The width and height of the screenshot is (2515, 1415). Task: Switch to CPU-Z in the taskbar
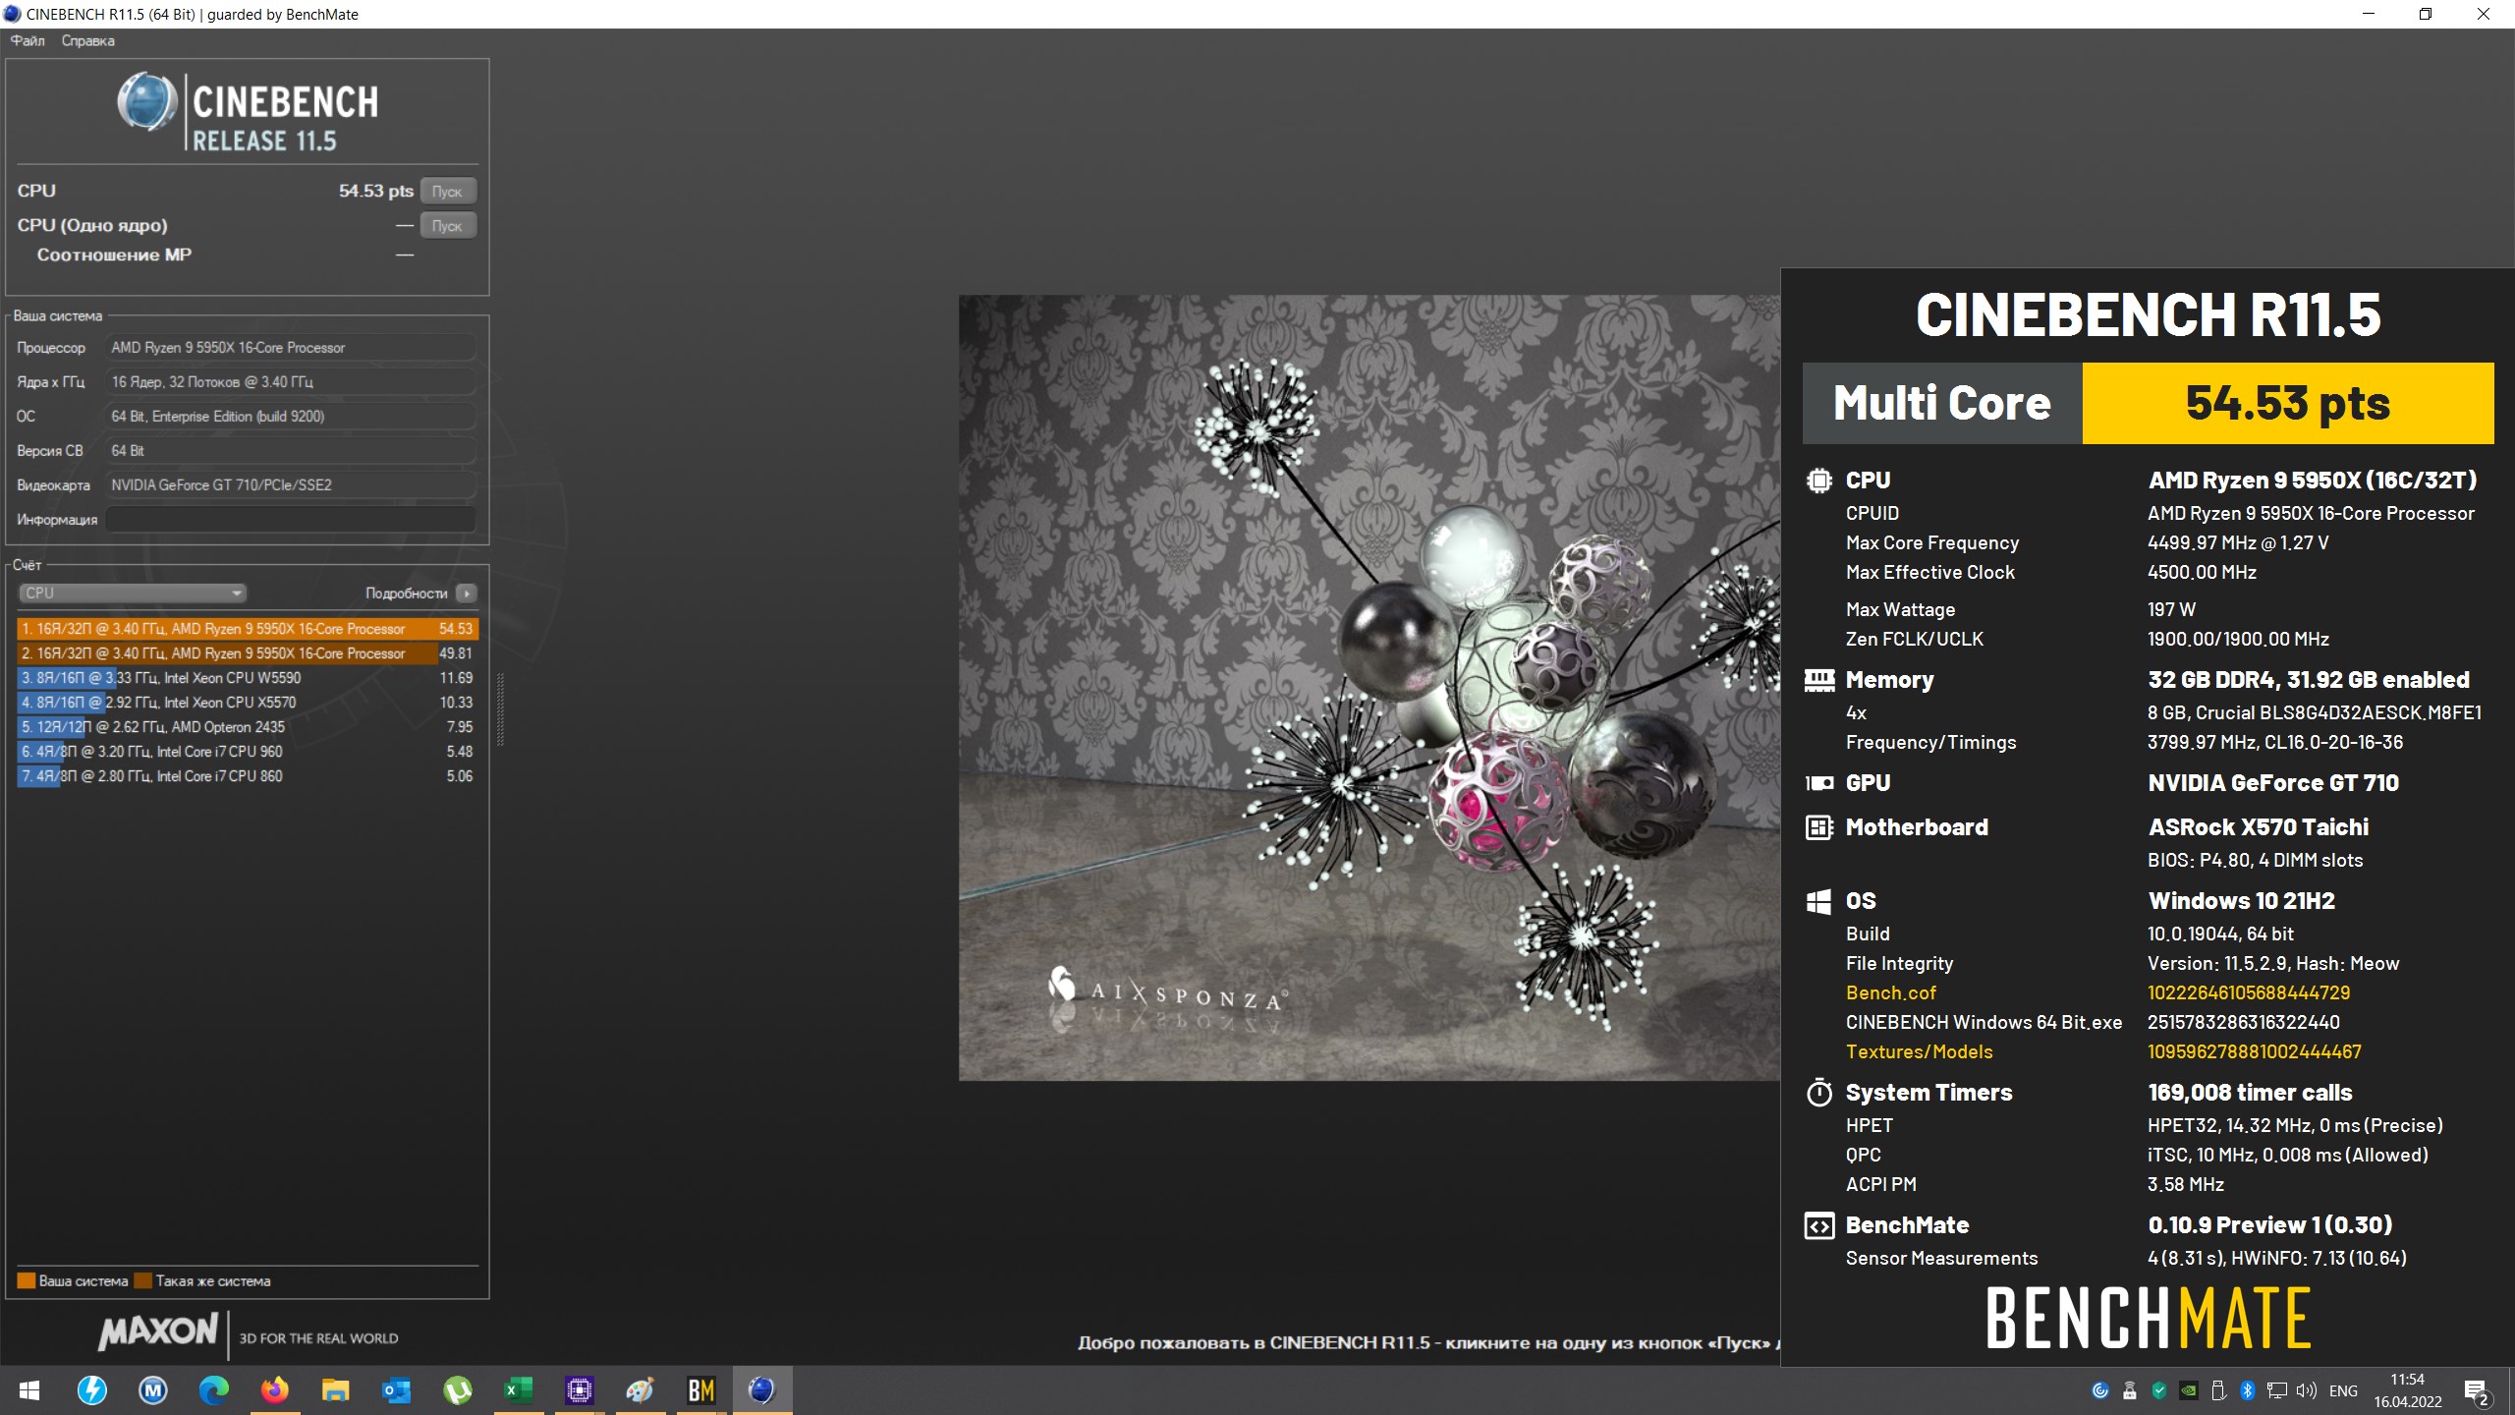[x=580, y=1390]
